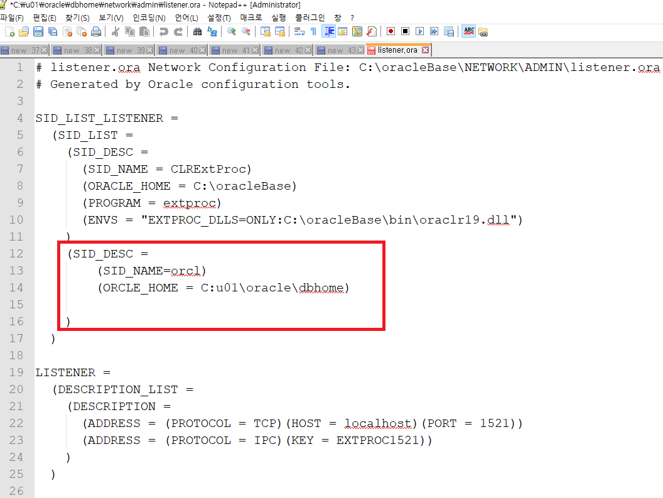663x498 pixels.
Task: Open a file using the Open icon
Action: tap(23, 31)
